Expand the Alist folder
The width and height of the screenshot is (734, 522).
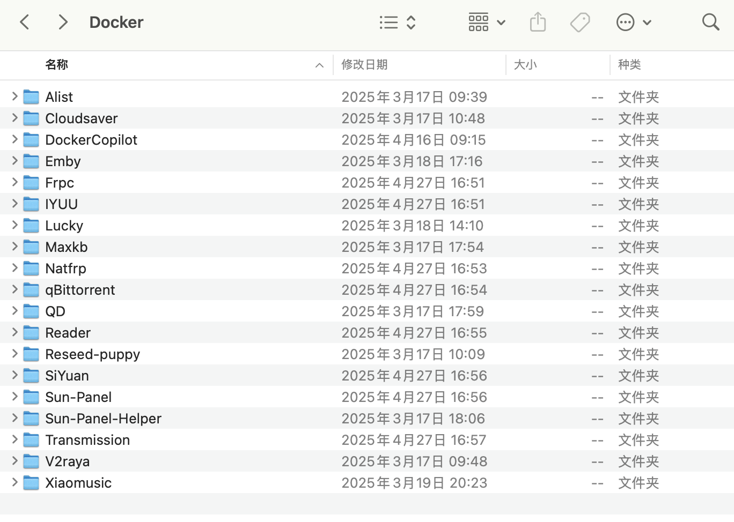(14, 96)
